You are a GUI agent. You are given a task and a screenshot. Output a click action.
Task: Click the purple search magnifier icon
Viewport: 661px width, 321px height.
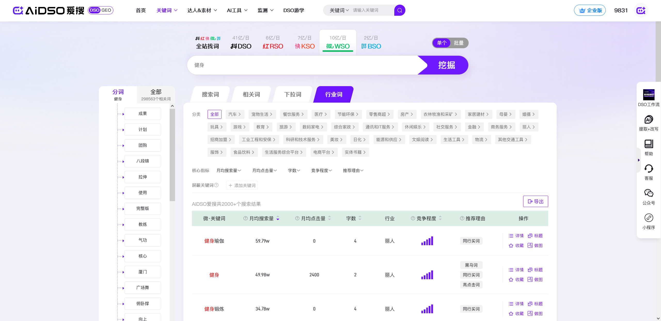[x=399, y=10]
